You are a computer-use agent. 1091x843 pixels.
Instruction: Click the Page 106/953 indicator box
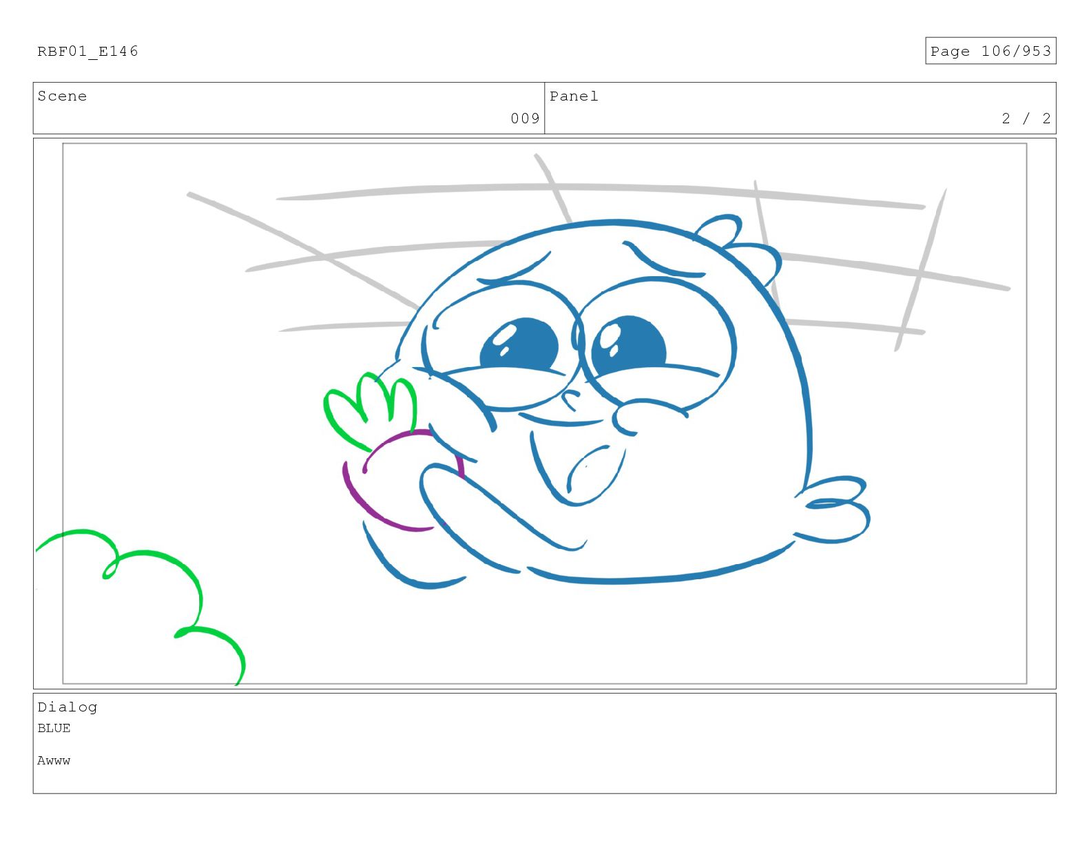[990, 51]
